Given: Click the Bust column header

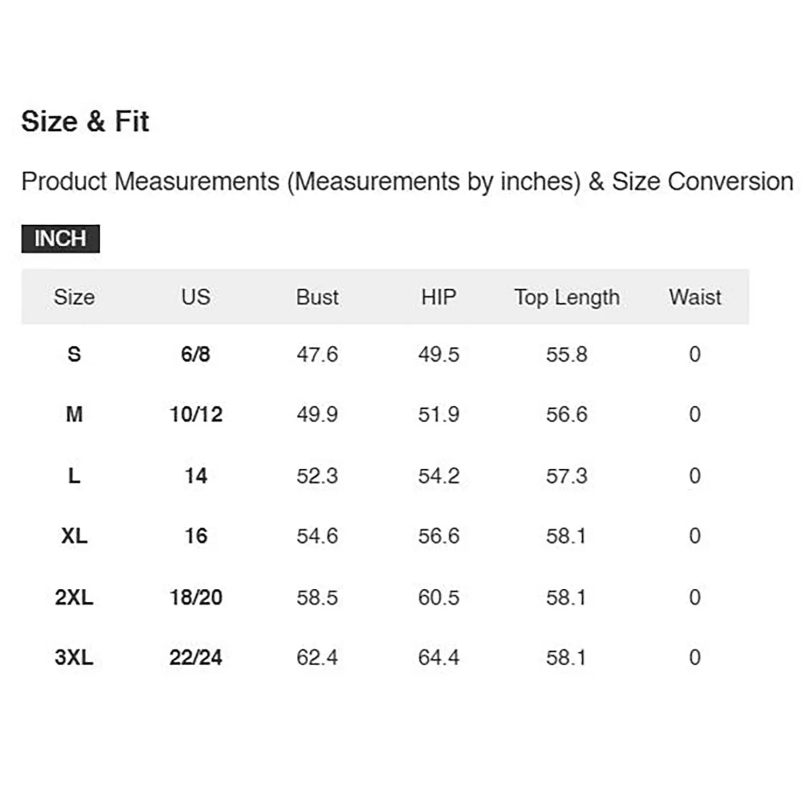Looking at the screenshot, I should click(x=317, y=297).
